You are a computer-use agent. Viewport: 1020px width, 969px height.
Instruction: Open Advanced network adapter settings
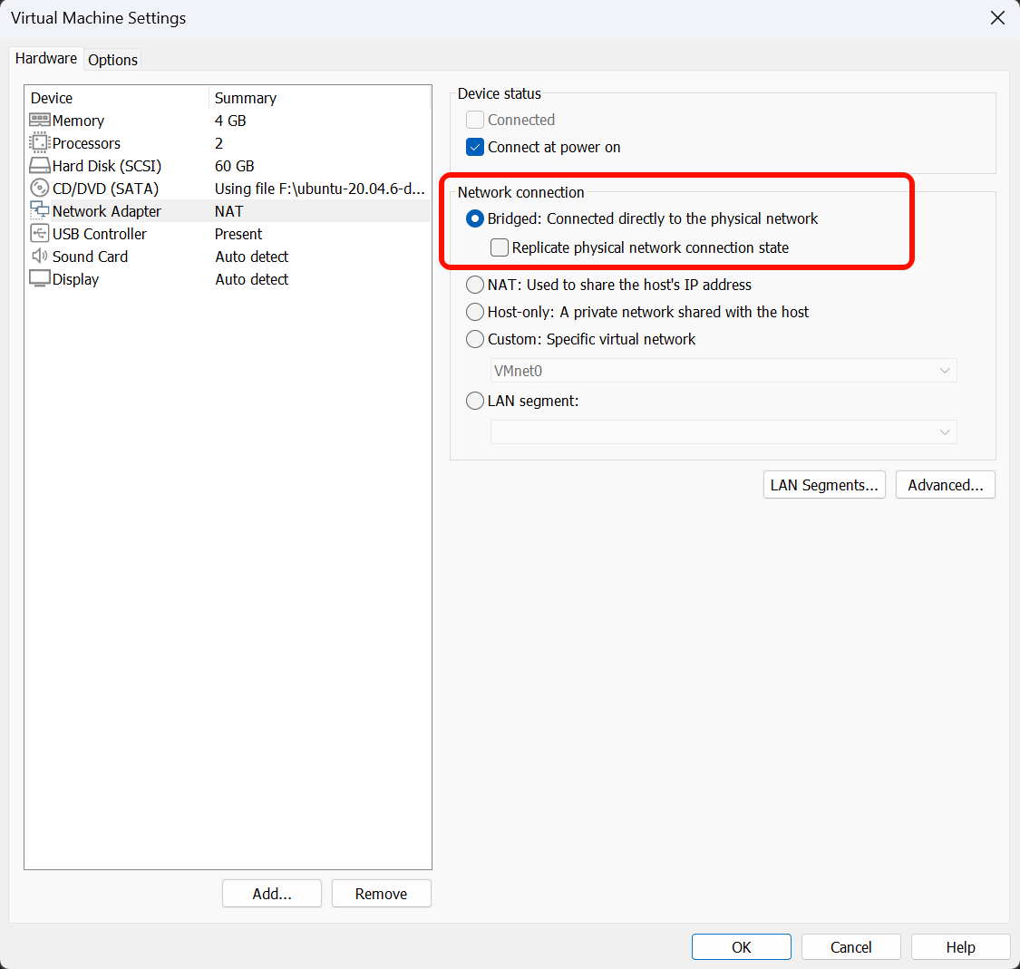tap(945, 485)
